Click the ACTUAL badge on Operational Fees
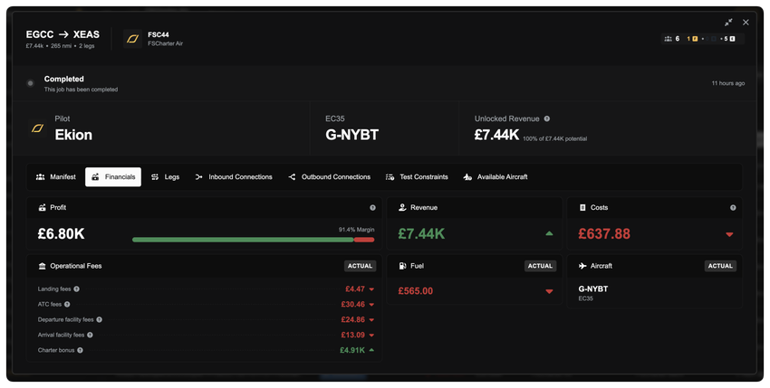Screen dimensions: 770x388 360,266
